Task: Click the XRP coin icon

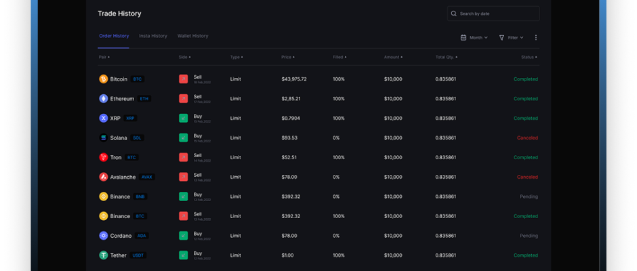Action: tap(104, 118)
